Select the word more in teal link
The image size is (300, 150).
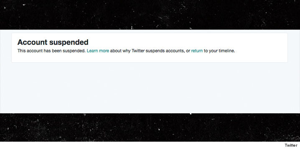point(104,51)
